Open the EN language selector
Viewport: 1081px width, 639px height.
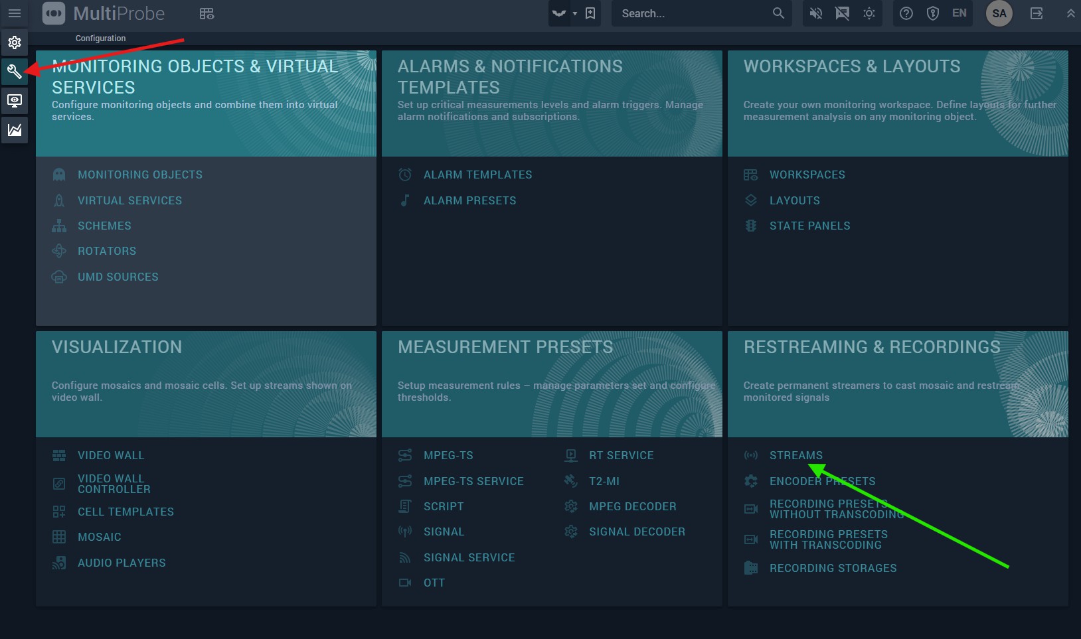(x=959, y=13)
